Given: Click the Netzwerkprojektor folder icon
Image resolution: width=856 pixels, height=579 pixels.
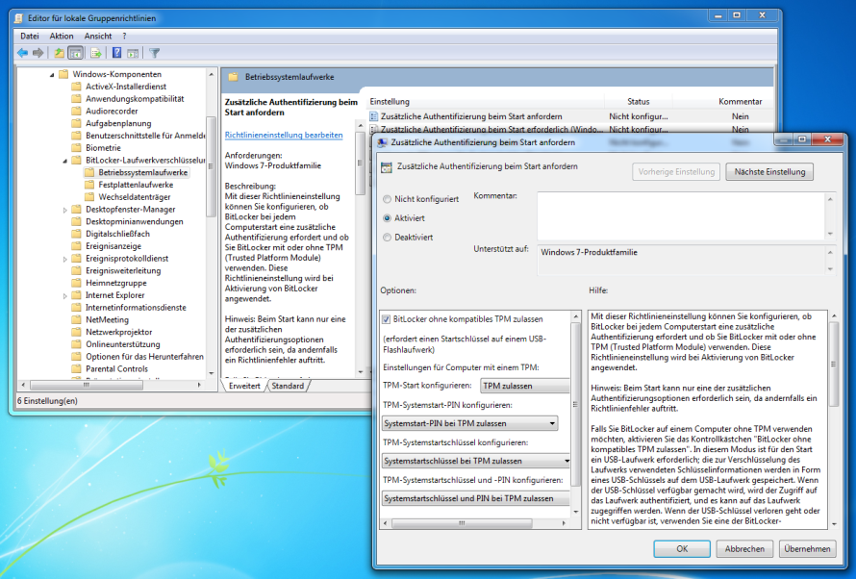Looking at the screenshot, I should (x=76, y=332).
